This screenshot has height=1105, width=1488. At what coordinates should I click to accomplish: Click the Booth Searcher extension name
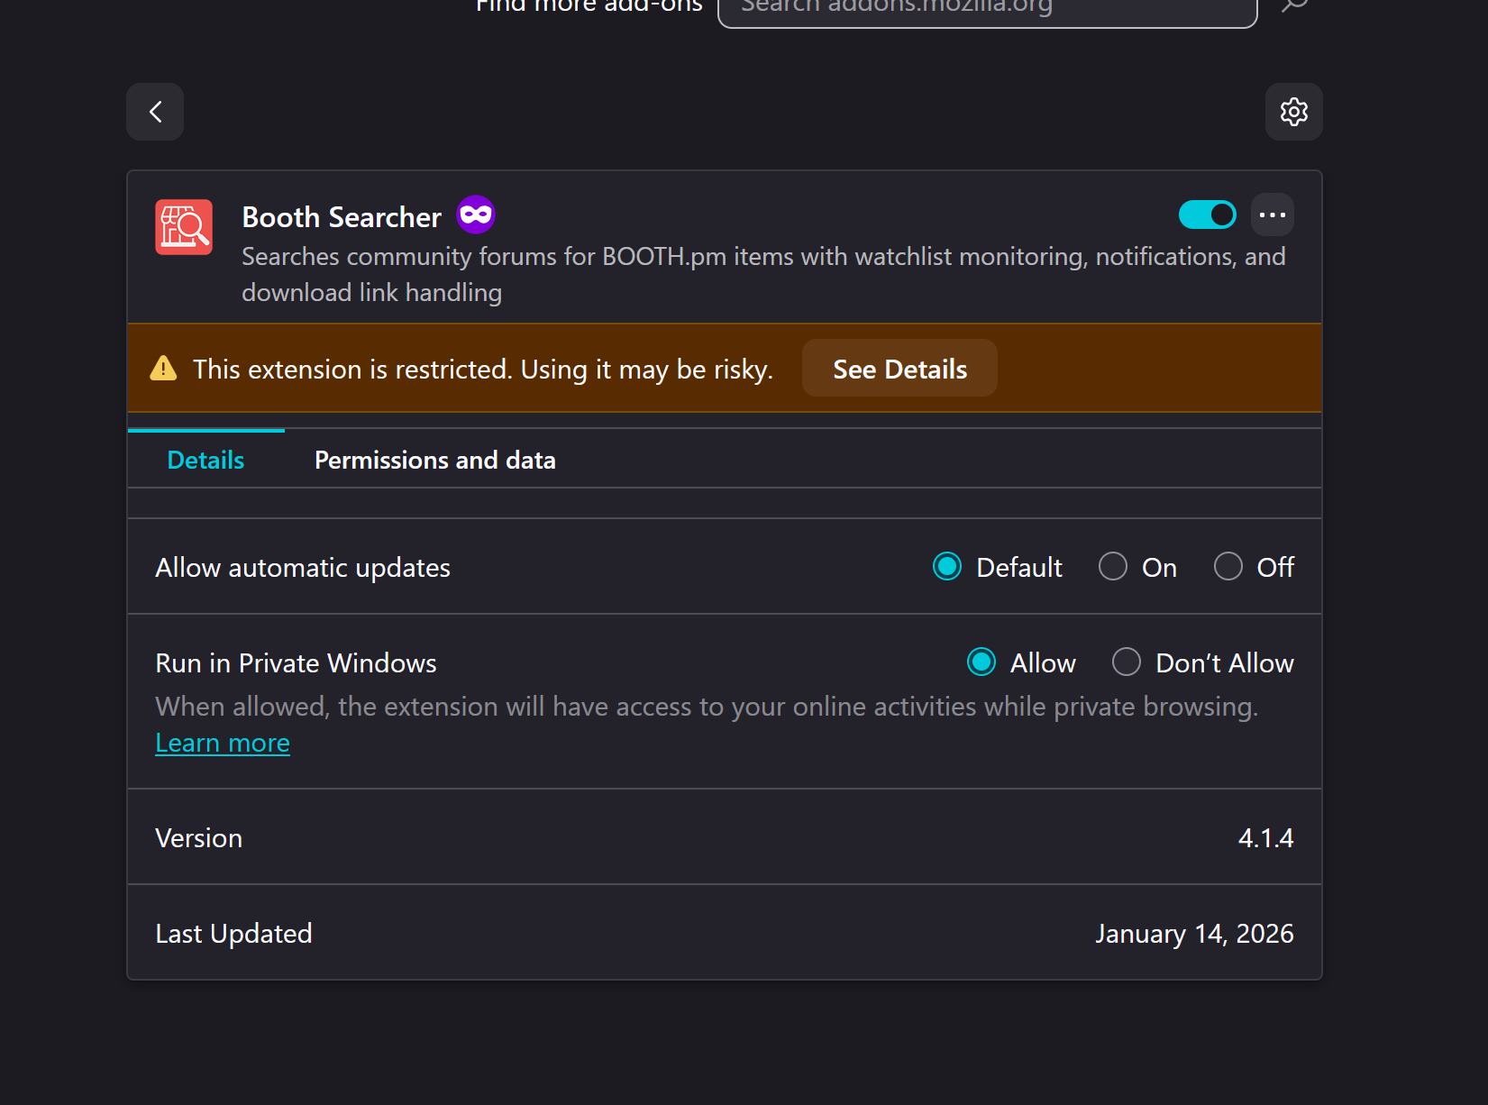point(342,217)
